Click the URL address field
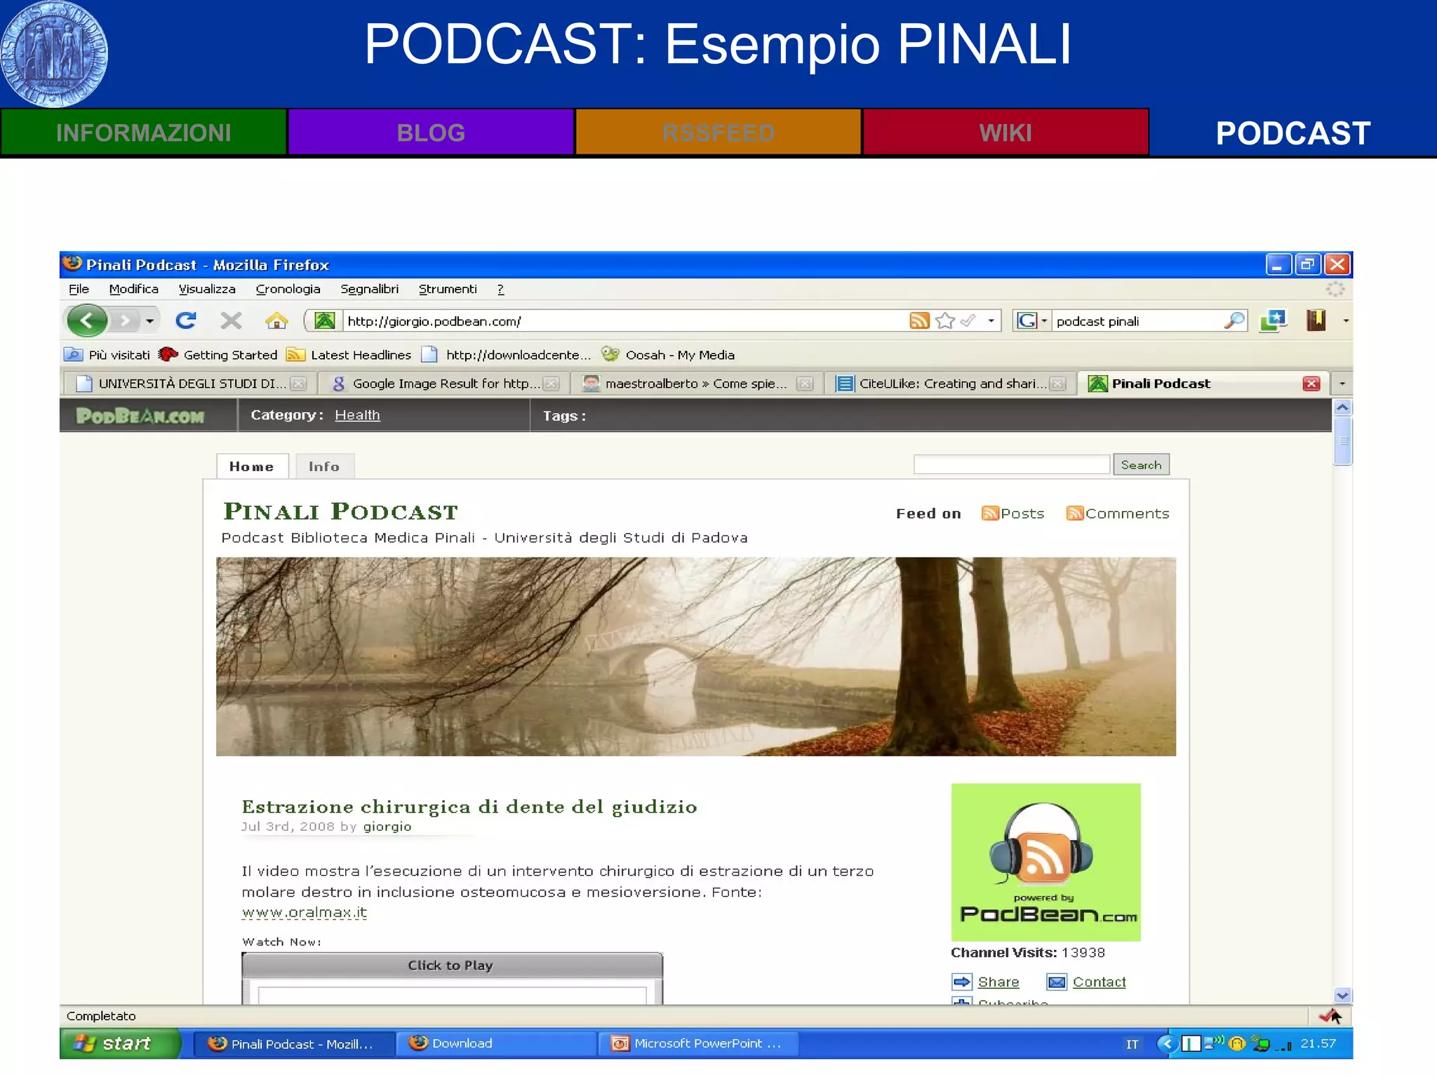The width and height of the screenshot is (1437, 1077). pyautogui.click(x=624, y=321)
